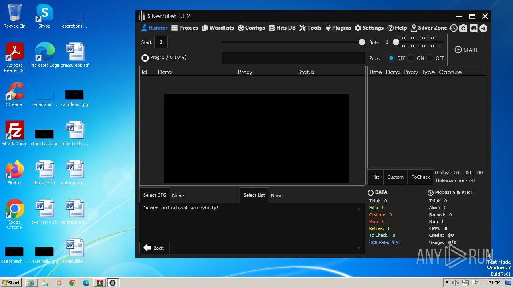Switch to the Wordlists tab
513x288 pixels.
pos(218,28)
